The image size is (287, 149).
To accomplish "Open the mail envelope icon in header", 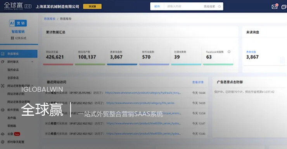I will click(x=275, y=7).
